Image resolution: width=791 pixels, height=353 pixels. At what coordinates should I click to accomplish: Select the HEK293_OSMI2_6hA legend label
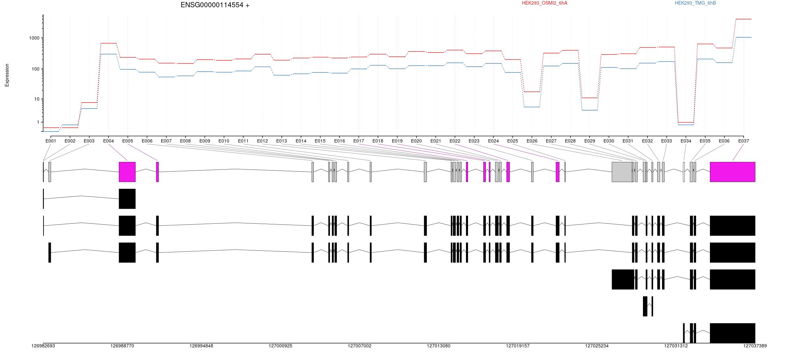coord(544,3)
